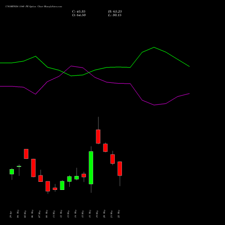Click the '07 May' date label
The width and height of the screenshot is (225, 225).
(x=40, y=214)
